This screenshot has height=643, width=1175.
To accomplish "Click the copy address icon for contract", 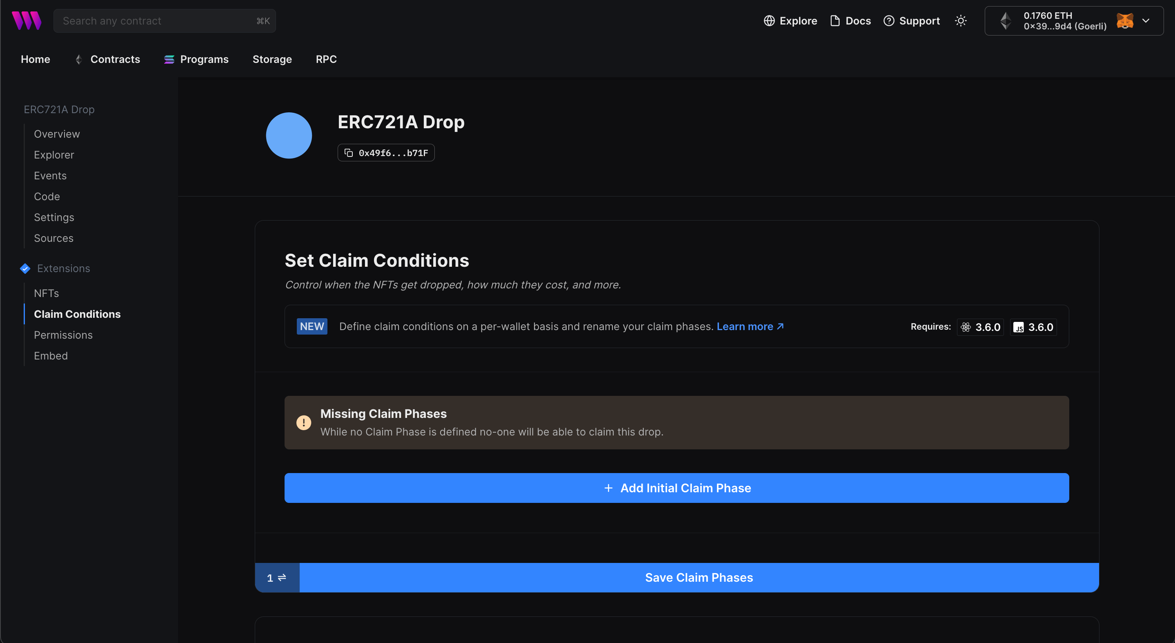I will tap(348, 152).
